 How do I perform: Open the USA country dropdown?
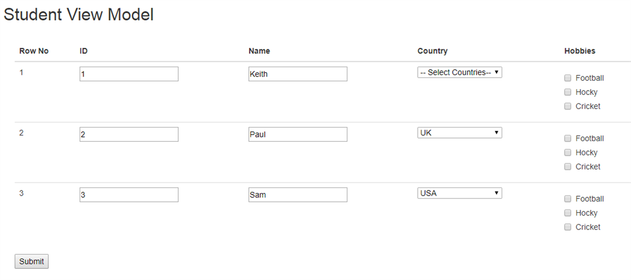click(x=460, y=193)
